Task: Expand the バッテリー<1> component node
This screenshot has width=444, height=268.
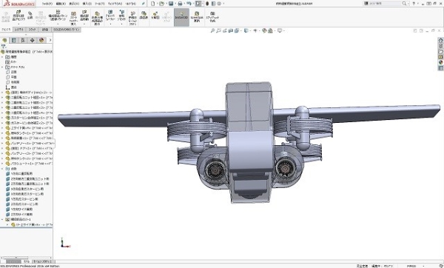Action: 2,144
